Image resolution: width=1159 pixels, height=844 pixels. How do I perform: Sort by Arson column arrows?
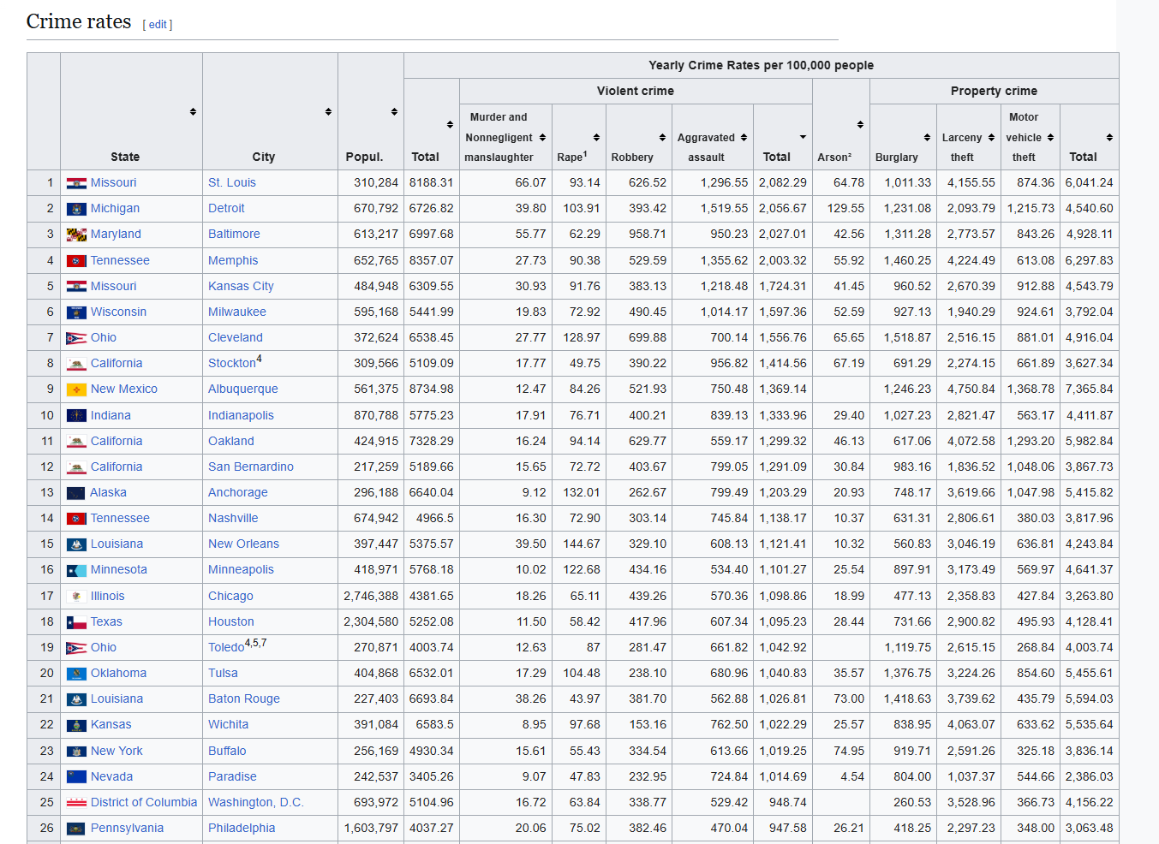(860, 125)
